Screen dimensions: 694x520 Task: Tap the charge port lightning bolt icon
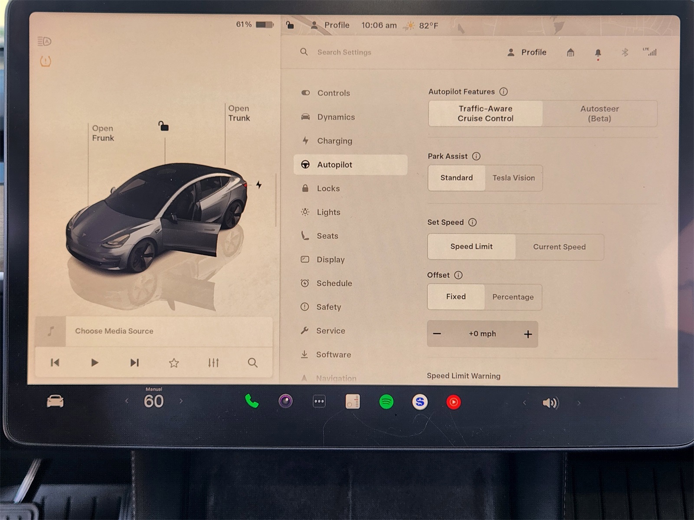tap(259, 185)
